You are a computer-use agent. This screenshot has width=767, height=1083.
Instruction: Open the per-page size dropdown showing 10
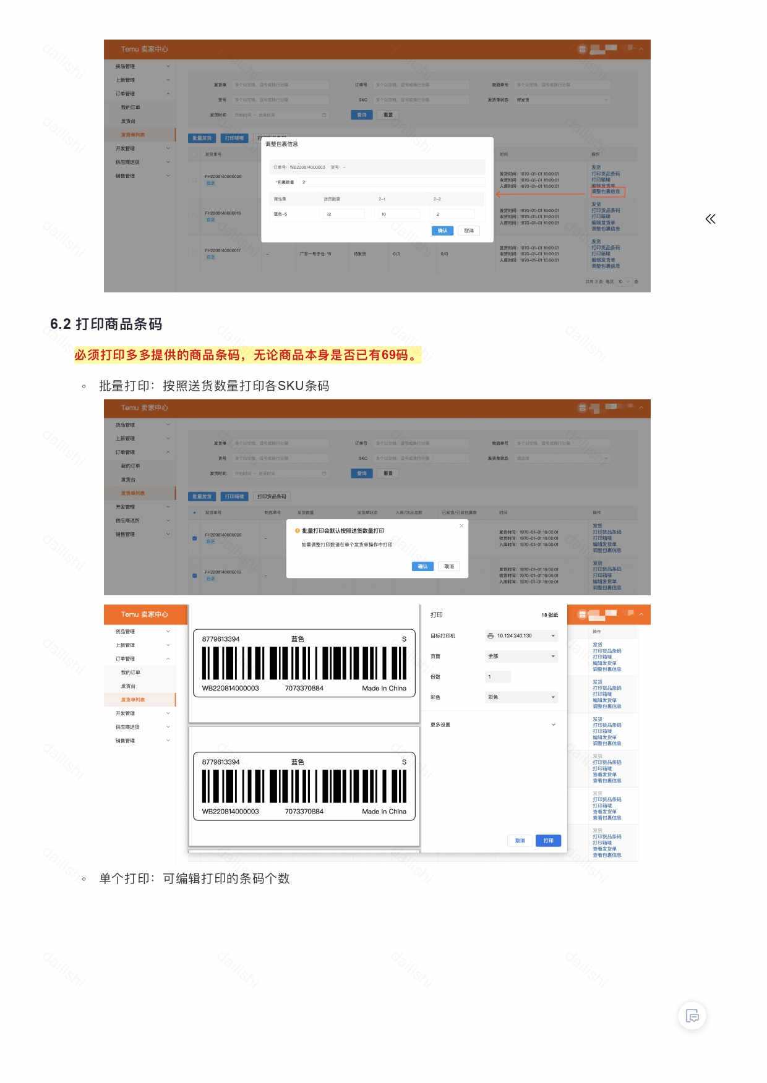tap(623, 282)
